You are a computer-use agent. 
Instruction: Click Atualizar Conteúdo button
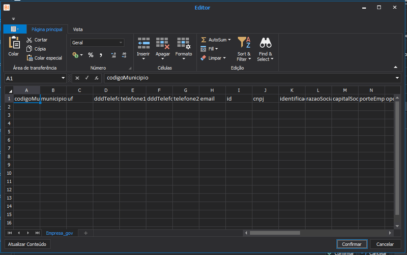(27, 244)
